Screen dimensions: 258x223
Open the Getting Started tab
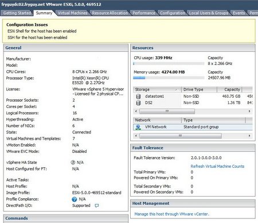pyautogui.click(x=17, y=13)
